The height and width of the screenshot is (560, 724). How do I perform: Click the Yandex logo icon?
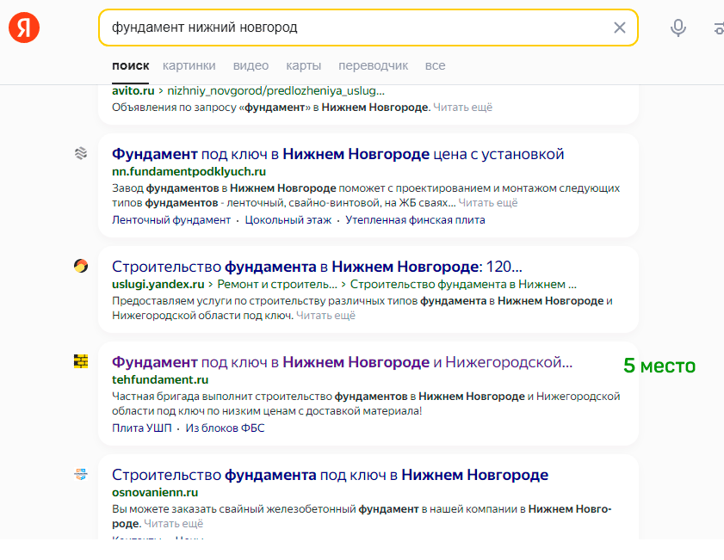24,28
